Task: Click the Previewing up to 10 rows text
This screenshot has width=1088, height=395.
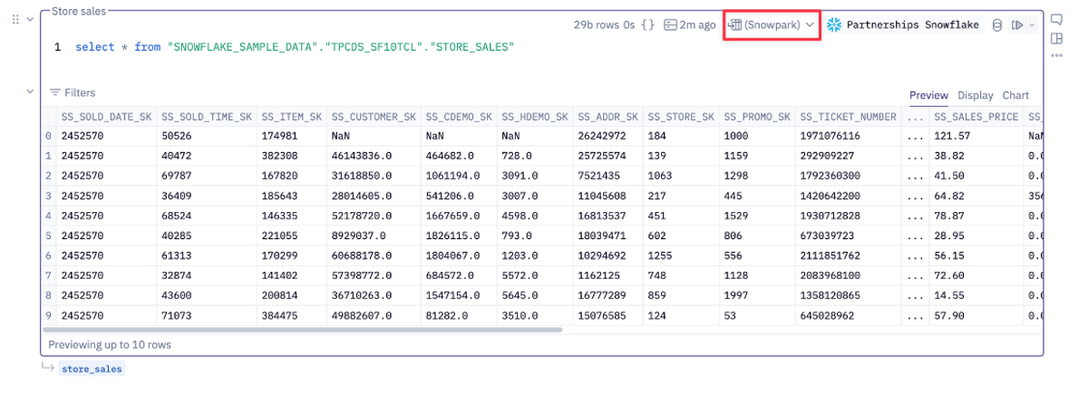Action: pos(110,345)
